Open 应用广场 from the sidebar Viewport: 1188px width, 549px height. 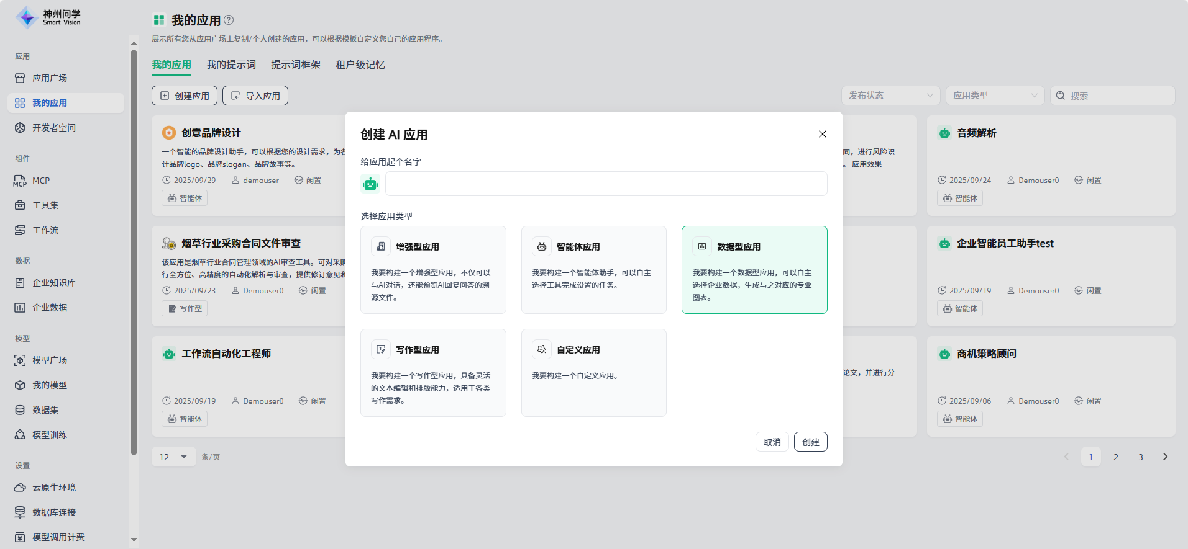point(50,78)
